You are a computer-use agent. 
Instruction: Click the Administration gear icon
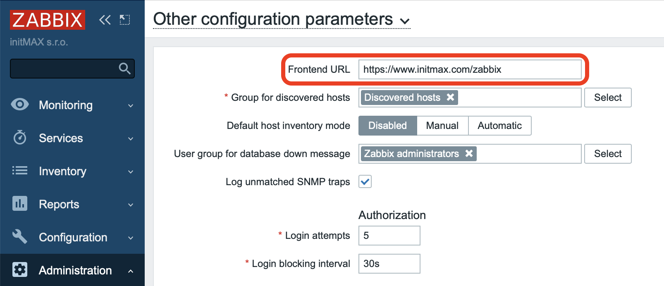[x=20, y=269]
